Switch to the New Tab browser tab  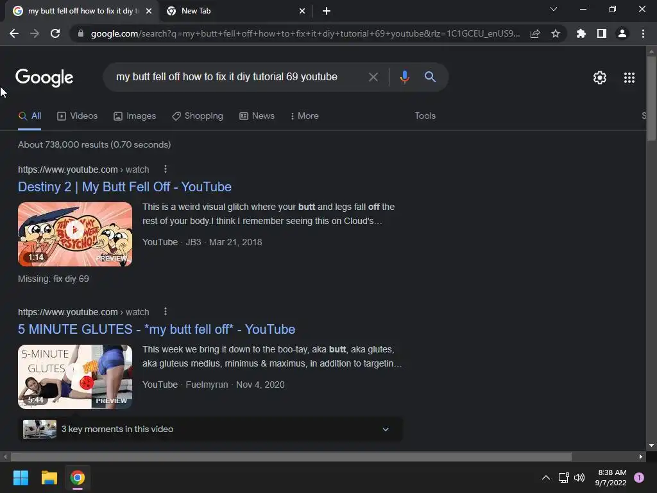(235, 11)
